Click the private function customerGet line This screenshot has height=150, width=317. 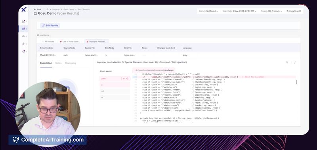click(180, 118)
